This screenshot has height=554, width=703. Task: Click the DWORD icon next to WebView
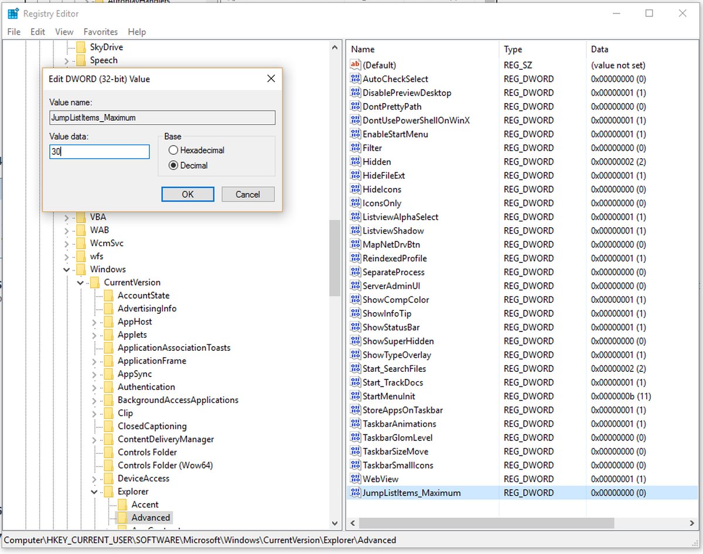pyautogui.click(x=355, y=478)
